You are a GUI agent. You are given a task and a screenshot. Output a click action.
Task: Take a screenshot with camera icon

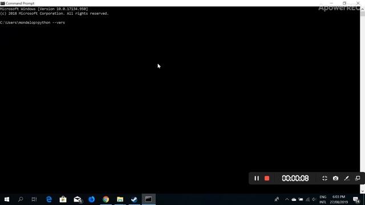(x=335, y=178)
